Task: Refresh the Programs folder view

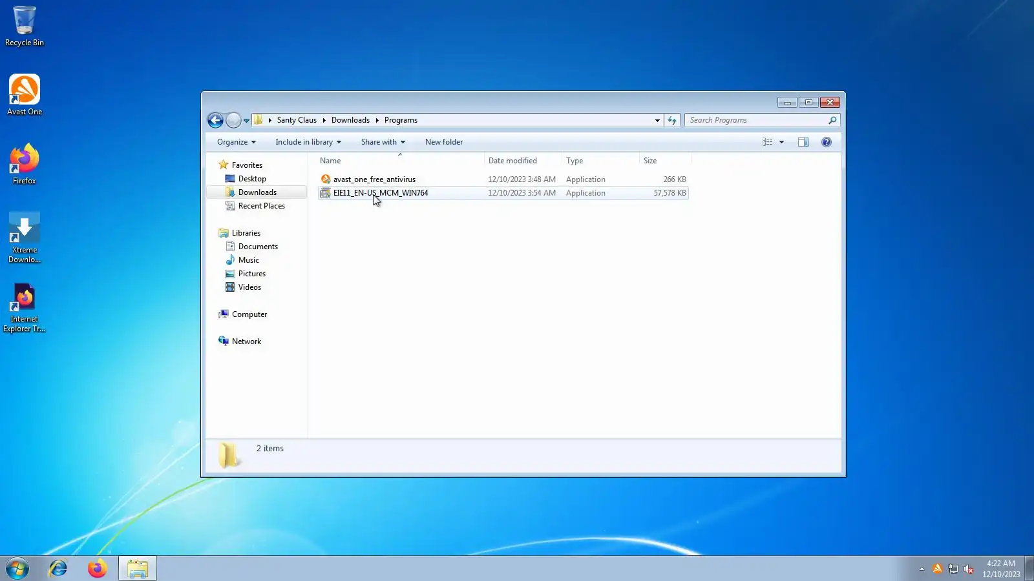Action: click(672, 120)
